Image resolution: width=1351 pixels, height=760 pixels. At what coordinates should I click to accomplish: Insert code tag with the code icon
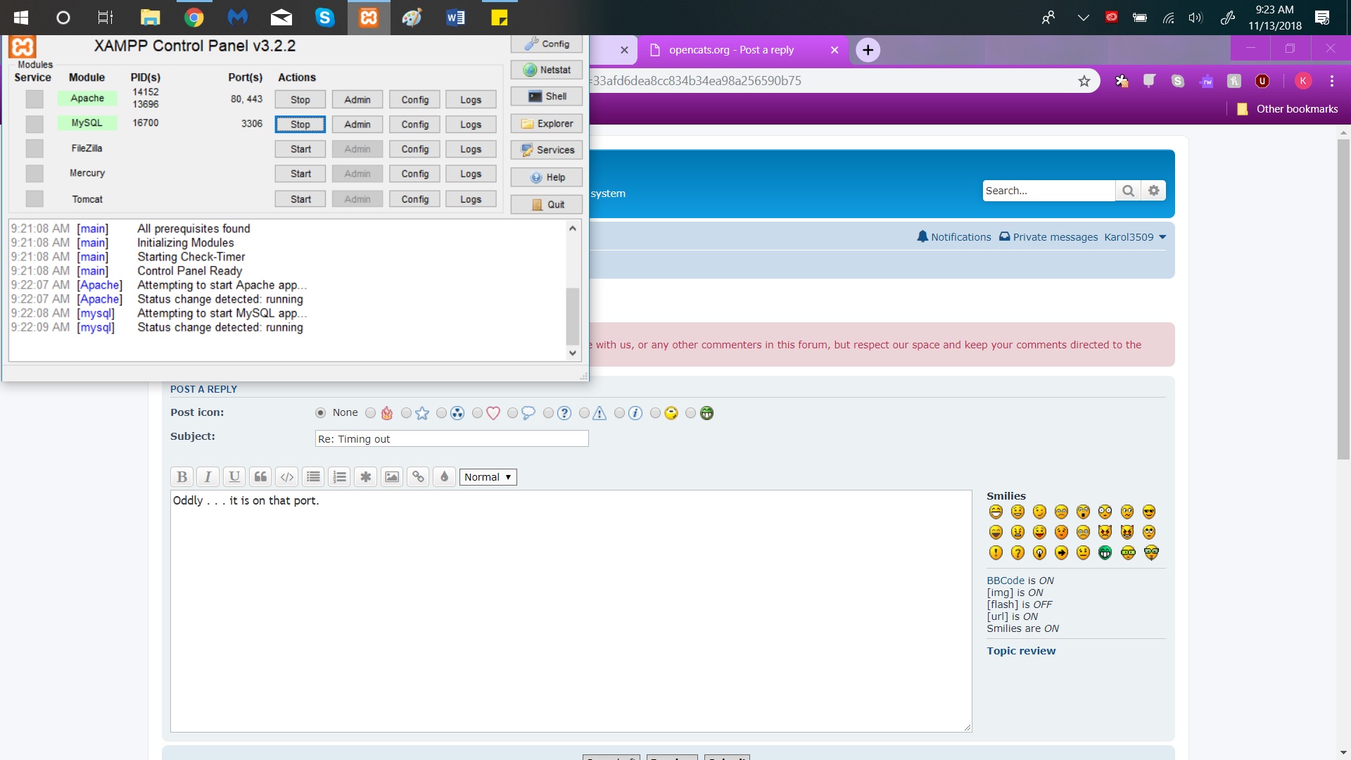pos(287,477)
